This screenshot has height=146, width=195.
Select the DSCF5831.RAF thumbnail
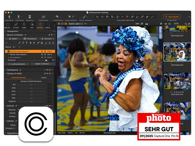point(177,81)
